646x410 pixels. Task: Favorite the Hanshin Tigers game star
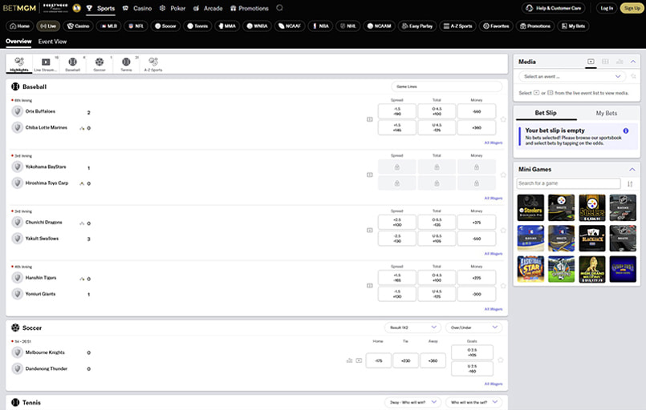503,286
